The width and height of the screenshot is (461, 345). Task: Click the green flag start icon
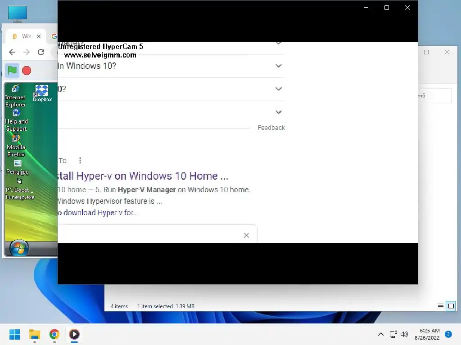coord(12,71)
